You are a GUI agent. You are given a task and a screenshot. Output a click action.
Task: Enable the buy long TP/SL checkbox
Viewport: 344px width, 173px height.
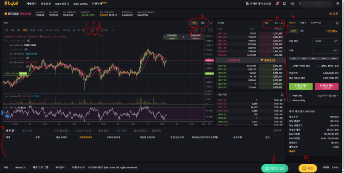[290, 66]
